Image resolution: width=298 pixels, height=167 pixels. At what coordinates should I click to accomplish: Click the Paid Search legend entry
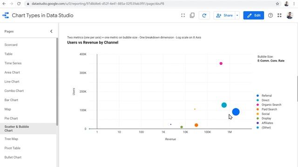(267, 109)
